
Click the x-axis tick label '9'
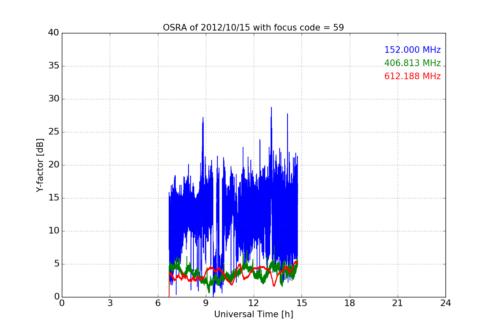click(206, 303)
